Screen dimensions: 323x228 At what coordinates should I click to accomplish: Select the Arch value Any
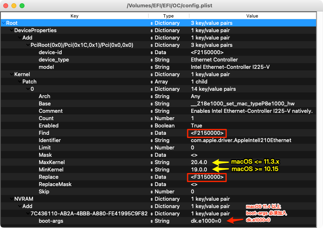[x=195, y=96]
